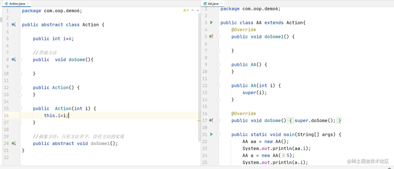Click 'super.doSome();' folded body text
The width and height of the screenshot is (394, 169).
pos(315,121)
